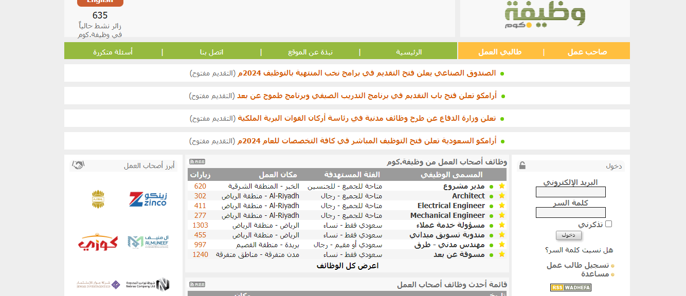The height and width of the screenshot is (296, 686).
Task: Click the star icon next to Electrical Engineer
Action: coord(502,206)
